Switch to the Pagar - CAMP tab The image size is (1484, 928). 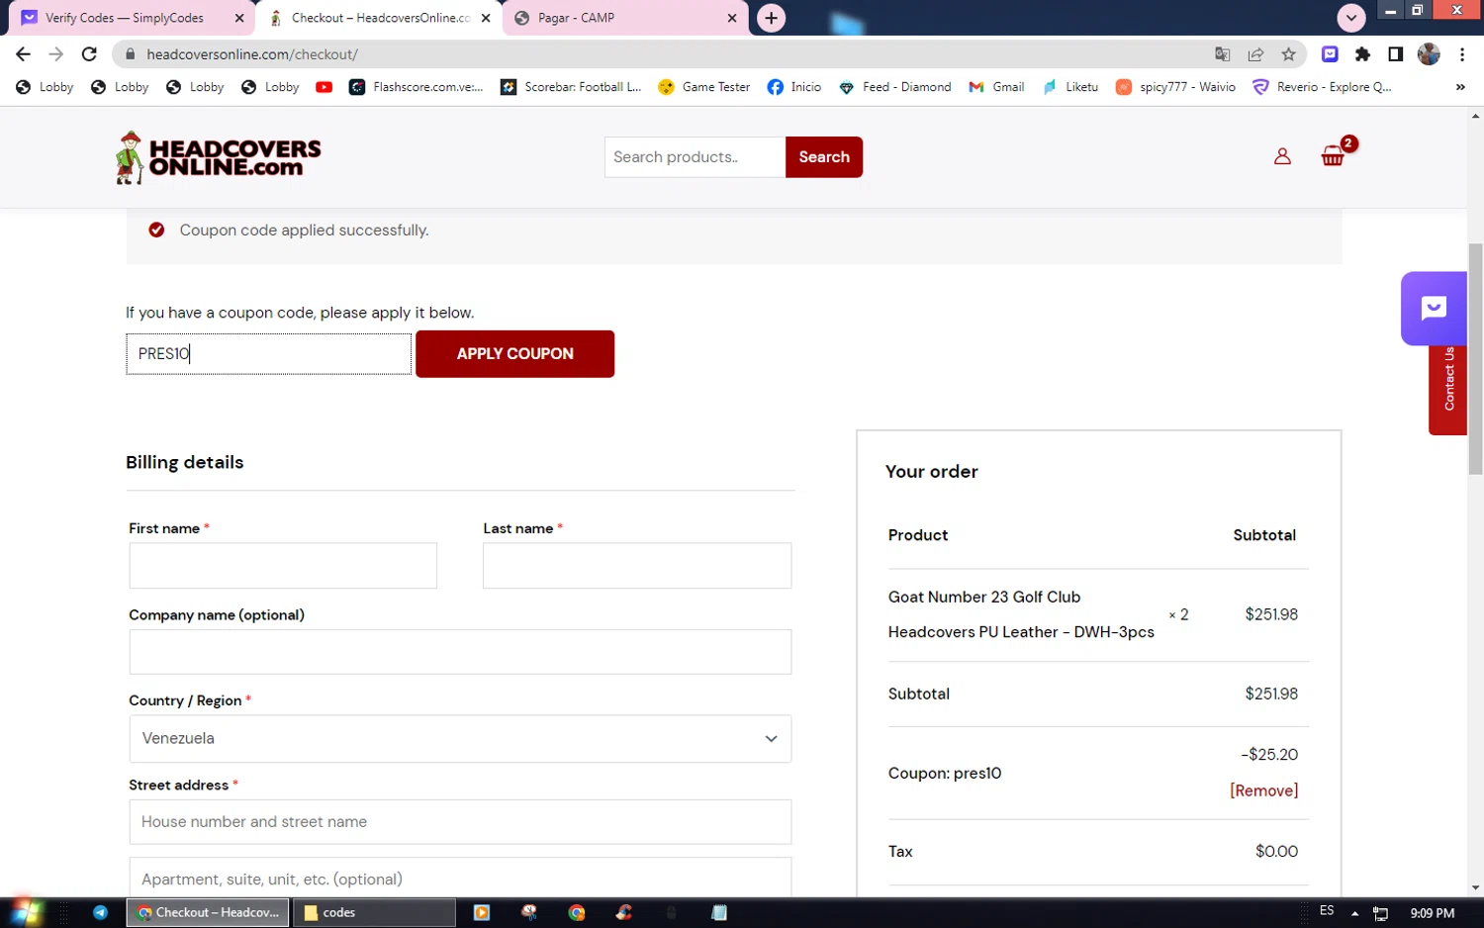pyautogui.click(x=625, y=18)
